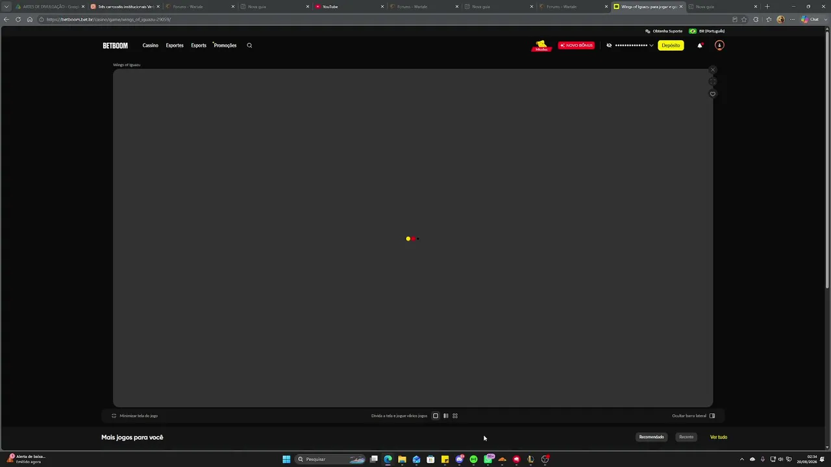This screenshot has height=467, width=831.
Task: Click Minimizar tela do jogo
Action: point(134,416)
